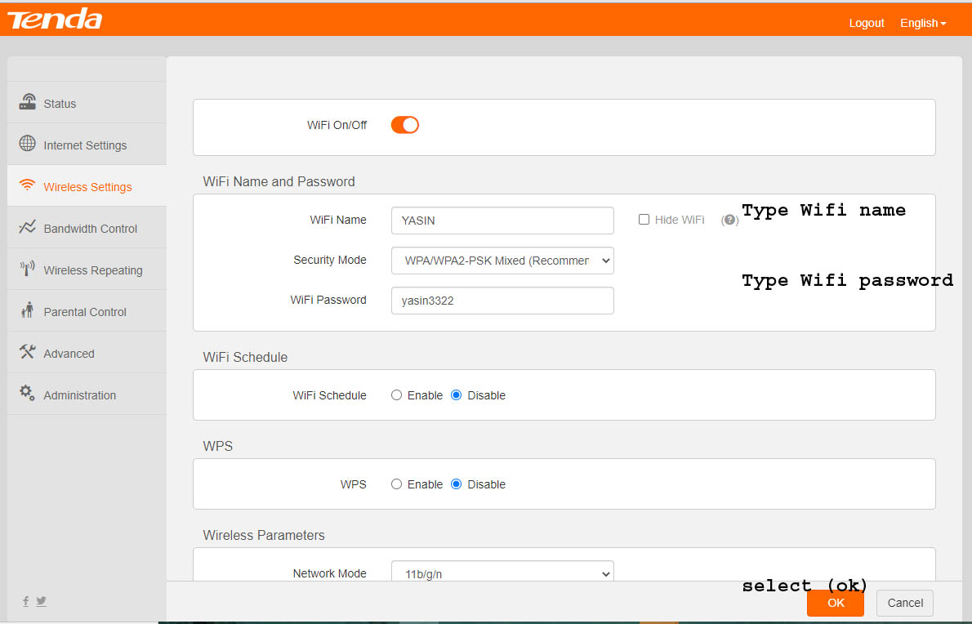Check the Hide WiFi checkbox

point(644,220)
